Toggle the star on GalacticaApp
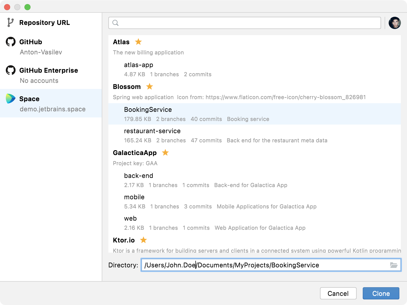The image size is (407, 305). [x=165, y=152]
